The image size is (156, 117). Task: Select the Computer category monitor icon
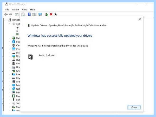pos(14,49)
